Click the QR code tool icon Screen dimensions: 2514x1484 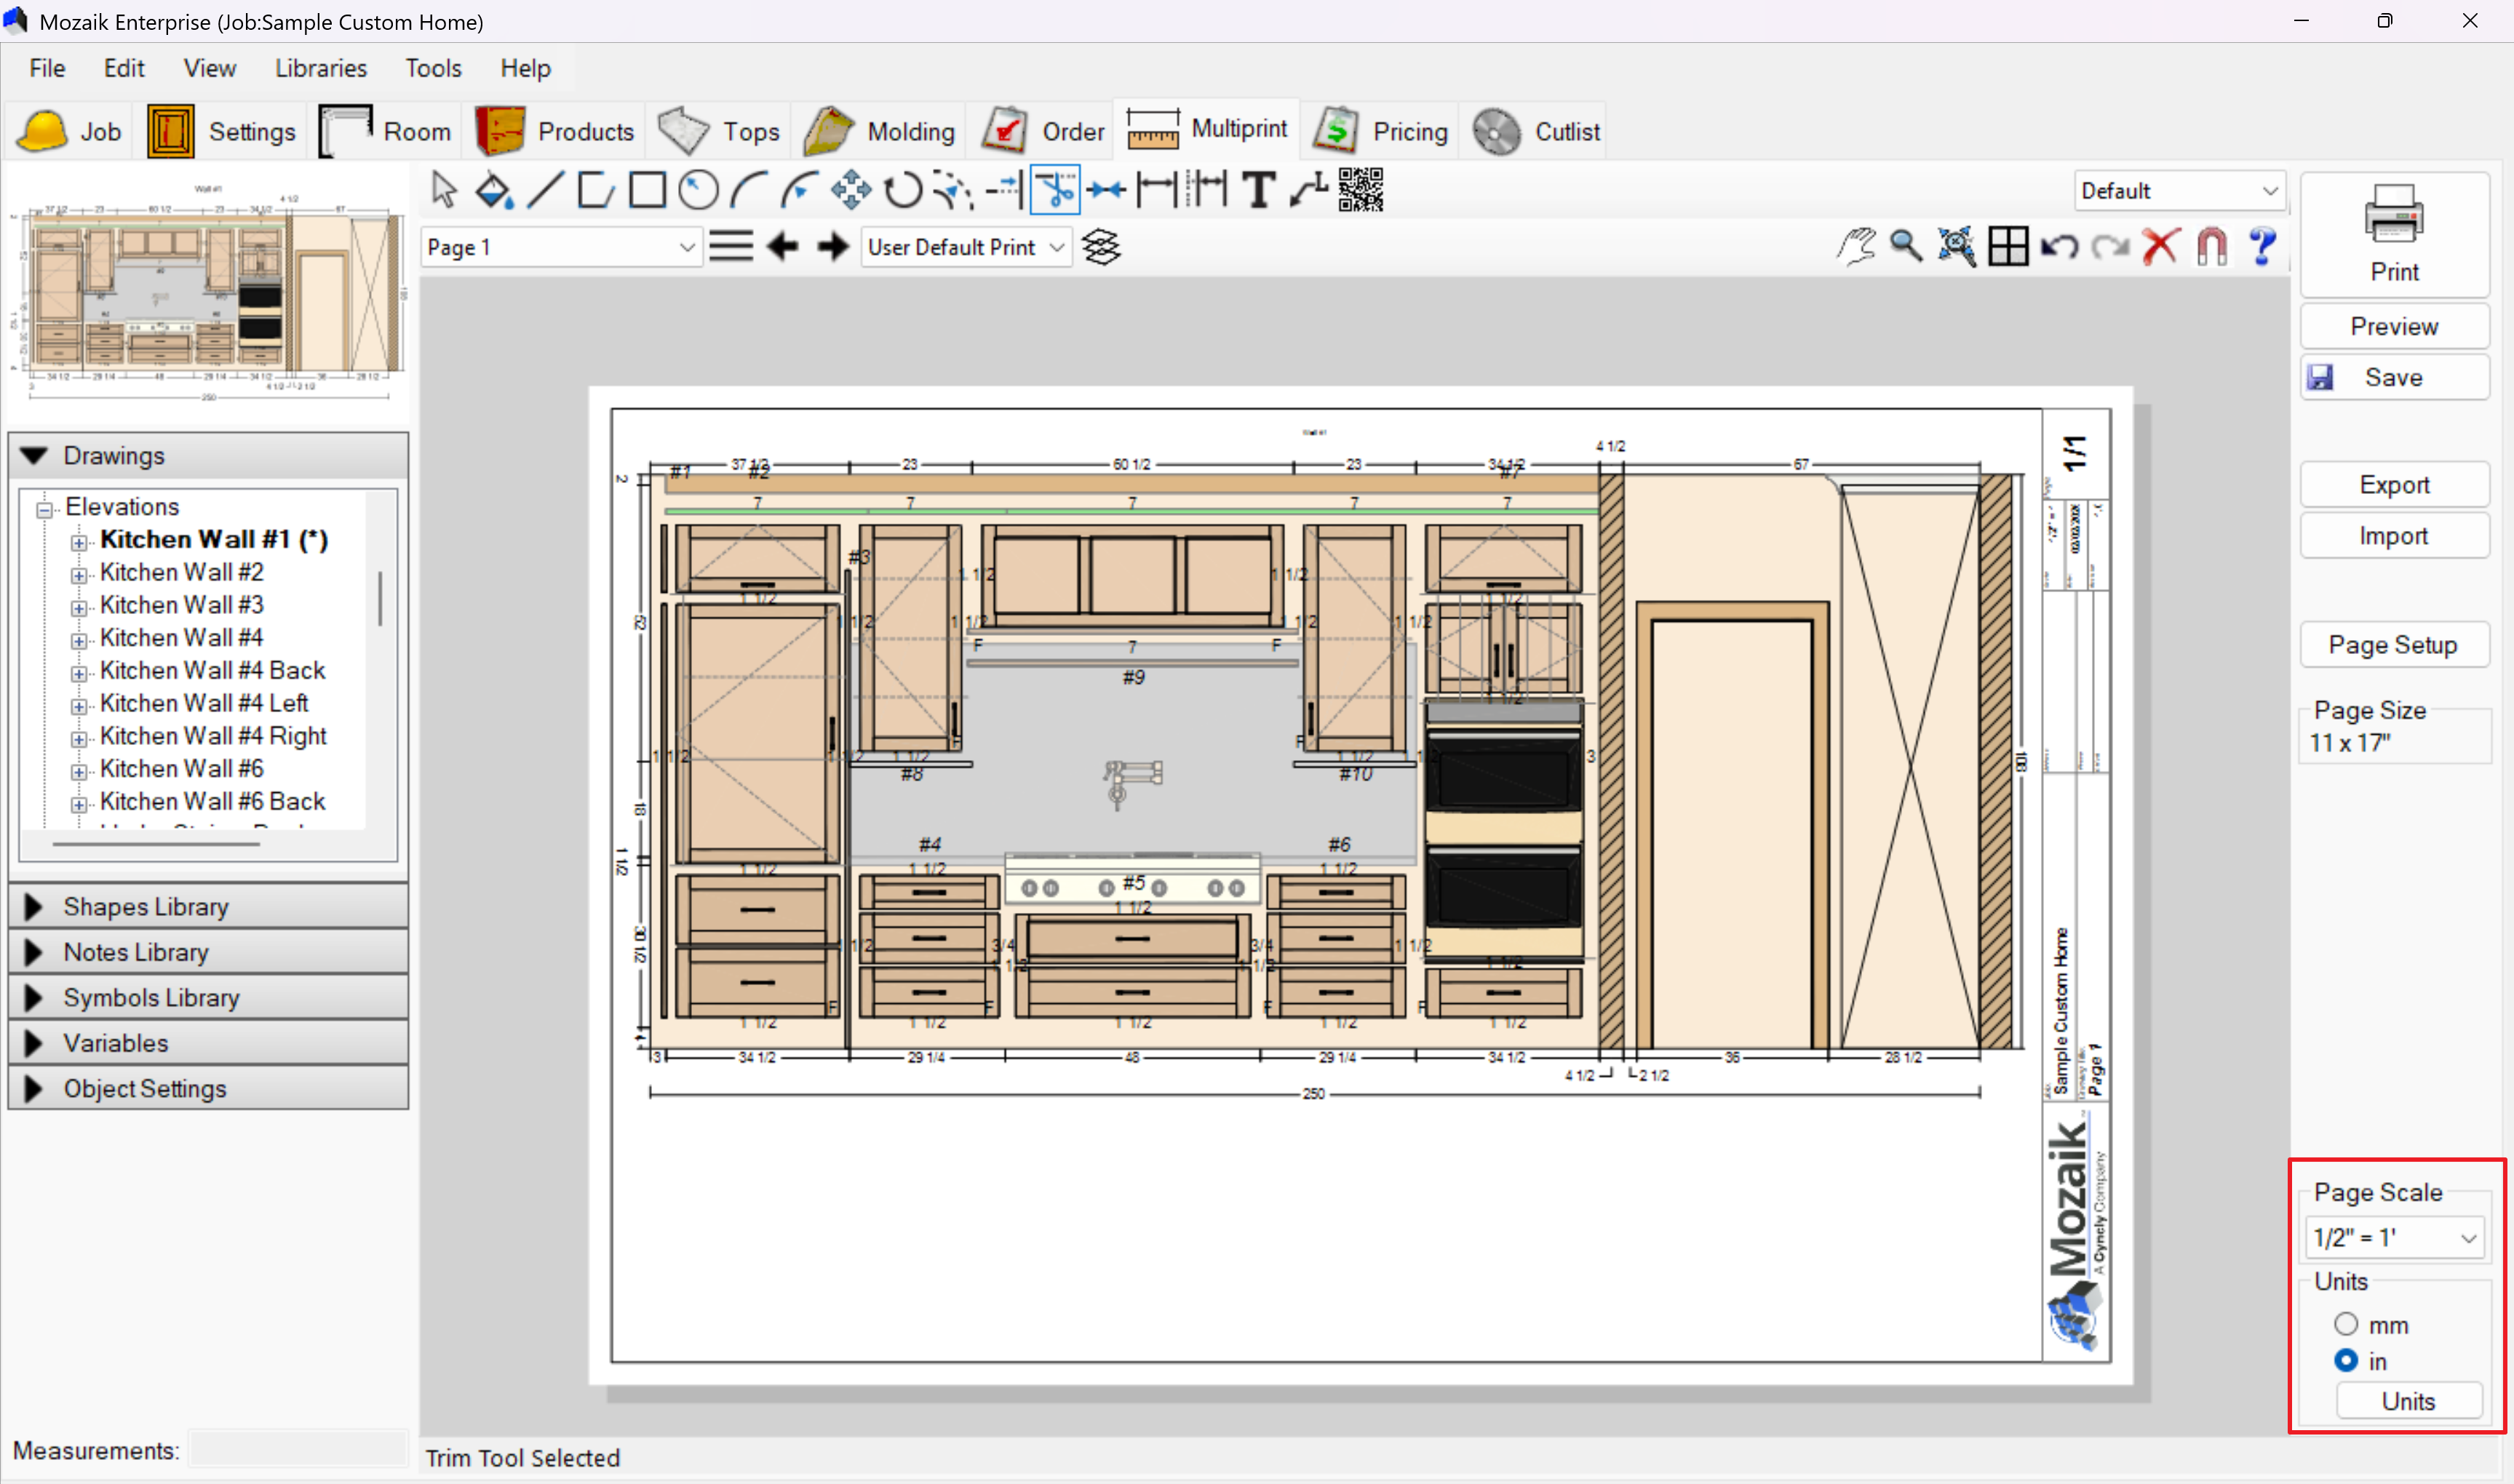click(x=1360, y=190)
